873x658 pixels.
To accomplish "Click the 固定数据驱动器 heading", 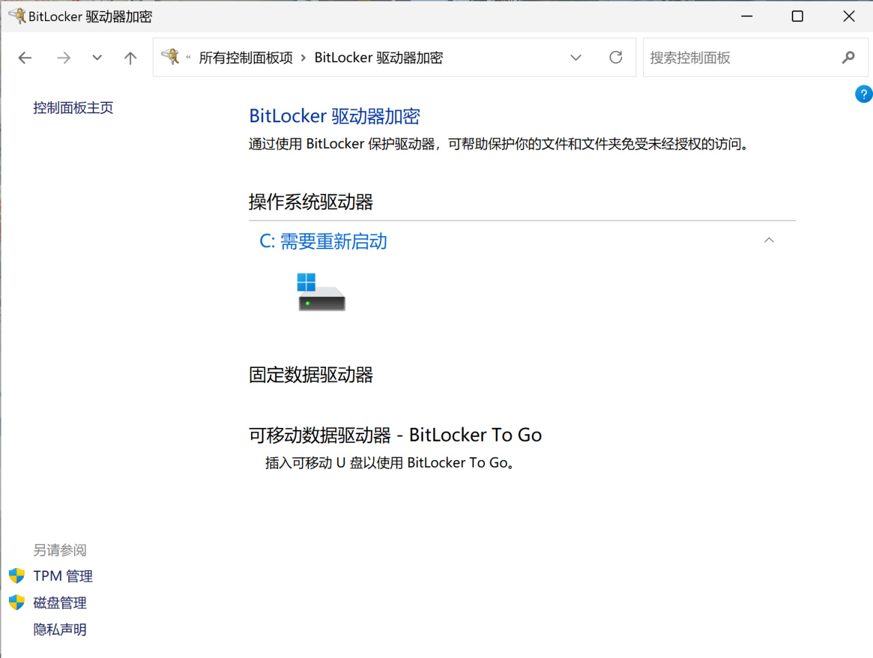I will [311, 375].
